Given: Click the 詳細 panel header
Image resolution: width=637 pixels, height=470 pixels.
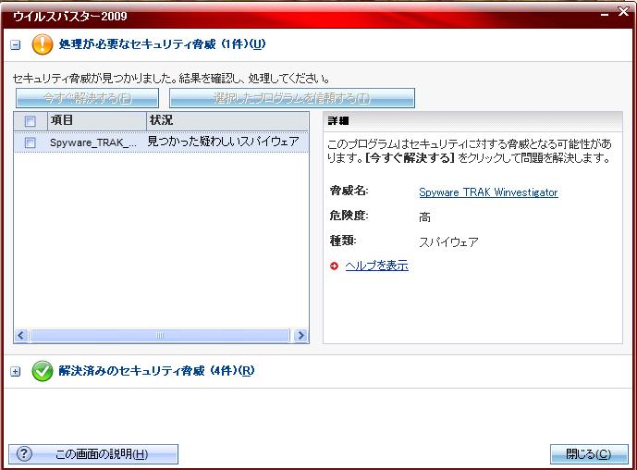Looking at the screenshot, I should (472, 121).
